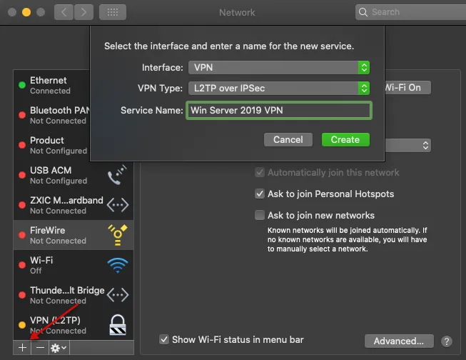
Task: Open the Interface dropdown
Action: [279, 68]
